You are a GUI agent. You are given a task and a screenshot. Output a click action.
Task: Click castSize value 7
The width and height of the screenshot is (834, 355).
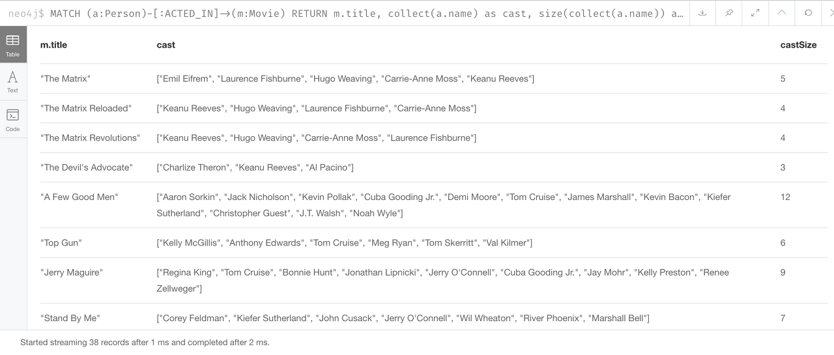coord(783,319)
